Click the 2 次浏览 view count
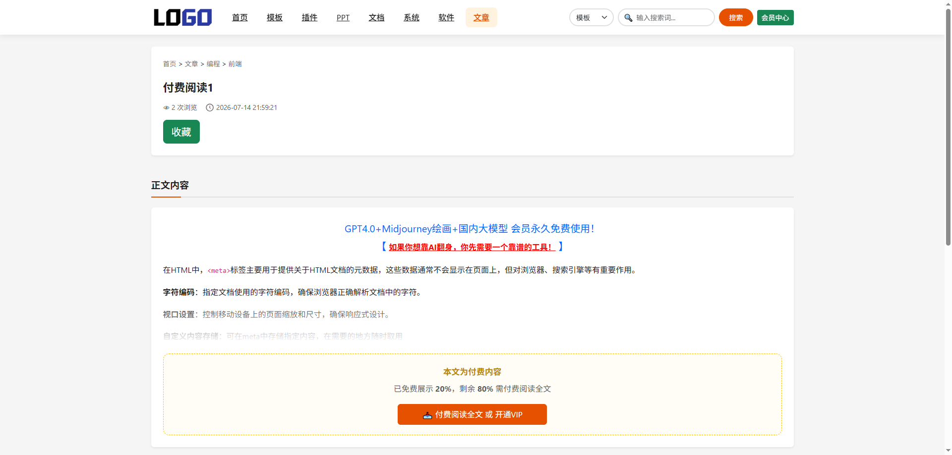Viewport: 952px width, 455px height. point(184,107)
